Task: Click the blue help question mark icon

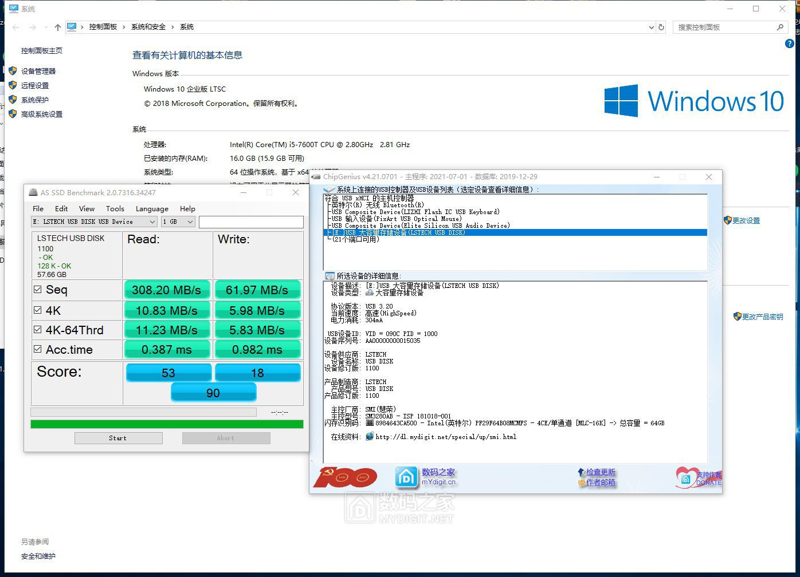Action: (x=789, y=44)
